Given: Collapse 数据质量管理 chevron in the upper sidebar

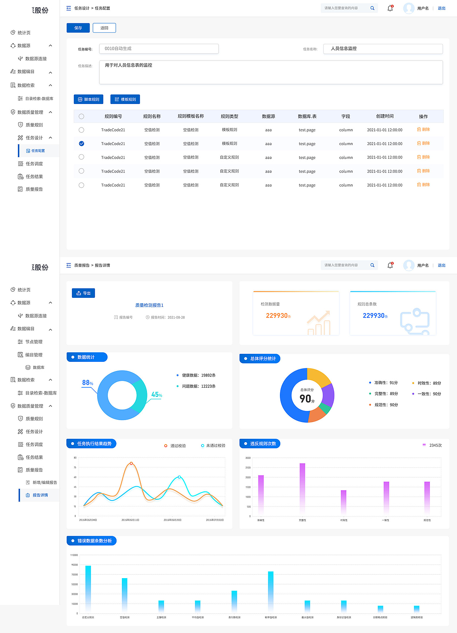Looking at the screenshot, I should coord(50,112).
